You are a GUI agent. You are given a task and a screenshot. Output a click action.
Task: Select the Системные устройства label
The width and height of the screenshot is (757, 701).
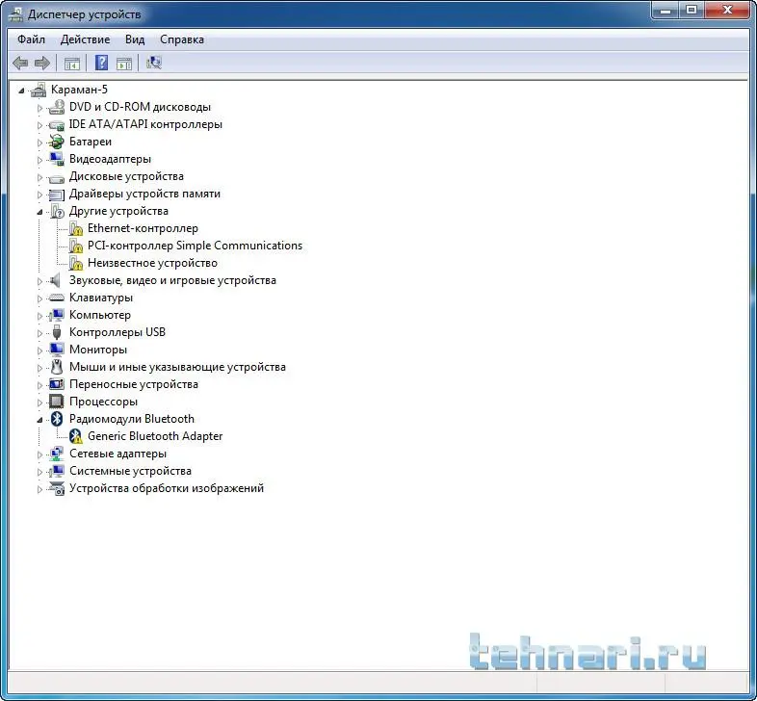(x=130, y=471)
